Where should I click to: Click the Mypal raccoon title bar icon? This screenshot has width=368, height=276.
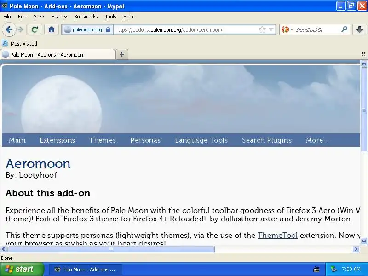[4, 6]
